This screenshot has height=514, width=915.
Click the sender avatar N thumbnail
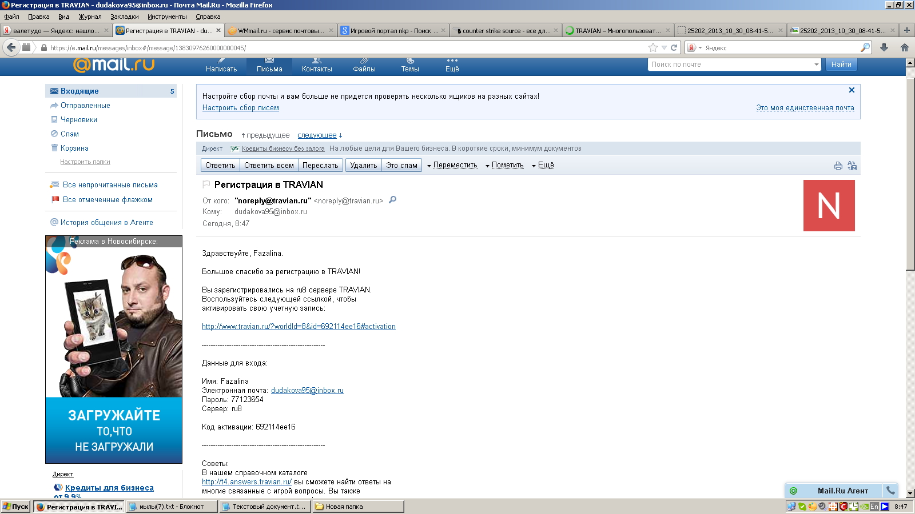[x=829, y=206]
